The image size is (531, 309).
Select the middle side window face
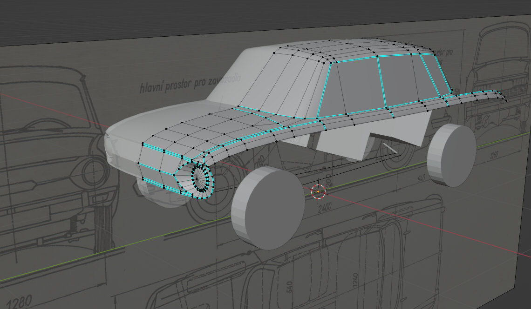400,81
